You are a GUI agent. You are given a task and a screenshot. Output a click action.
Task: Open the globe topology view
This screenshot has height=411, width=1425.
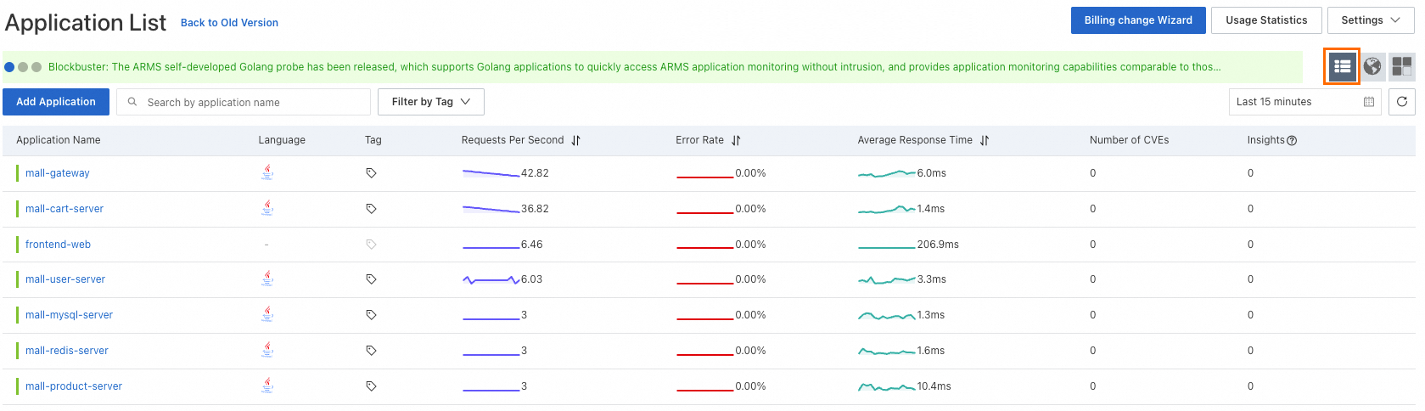pyautogui.click(x=1372, y=66)
